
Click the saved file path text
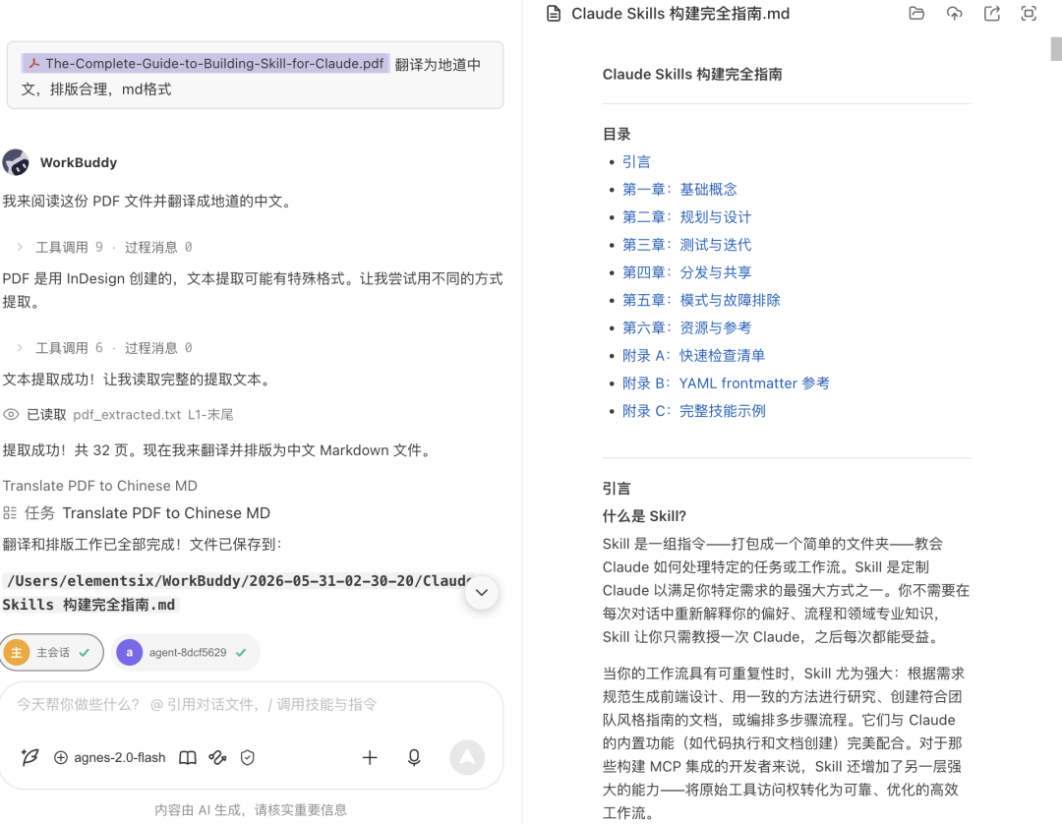click(237, 593)
